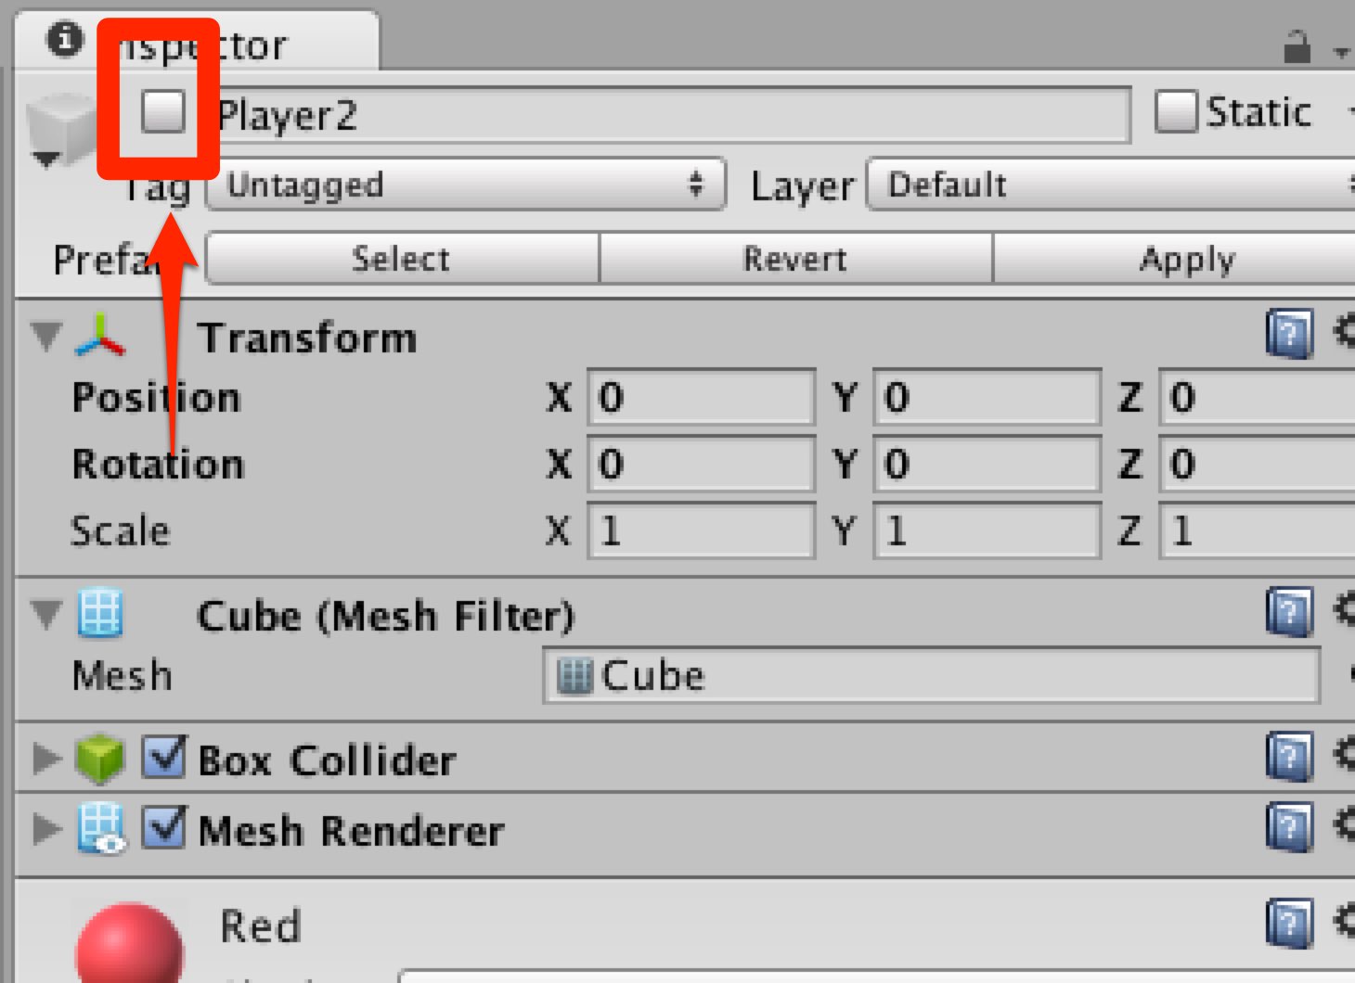Open the Tag dropdown showing Untagged
1355x983 pixels.
click(464, 185)
